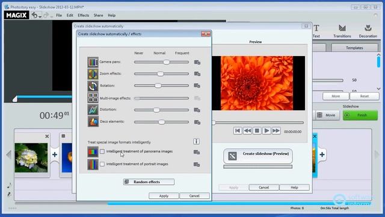
Task: Click the green Finish button
Action: pyautogui.click(x=360, y=115)
